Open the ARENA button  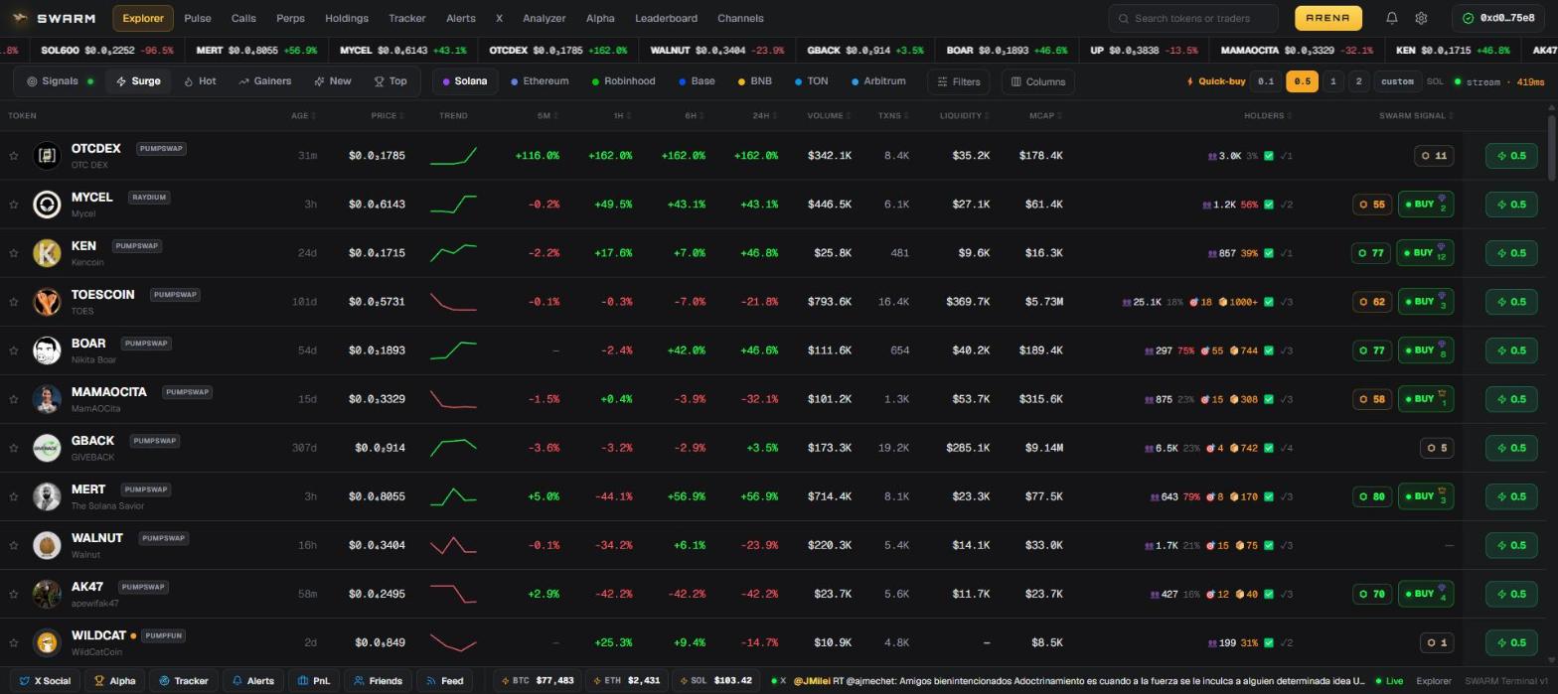tap(1327, 18)
